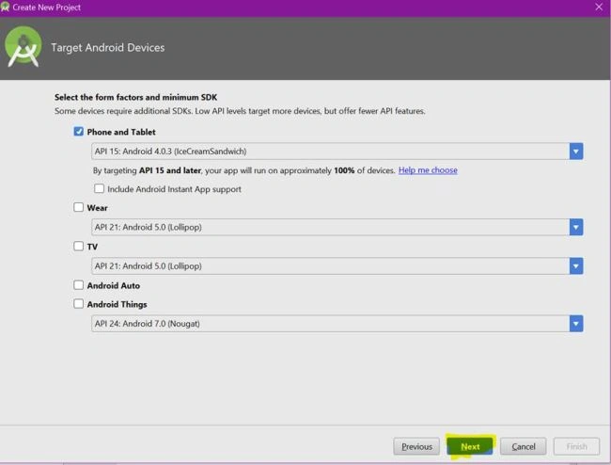Cancel the new project wizard
Image resolution: width=611 pixels, height=465 pixels.
(523, 446)
